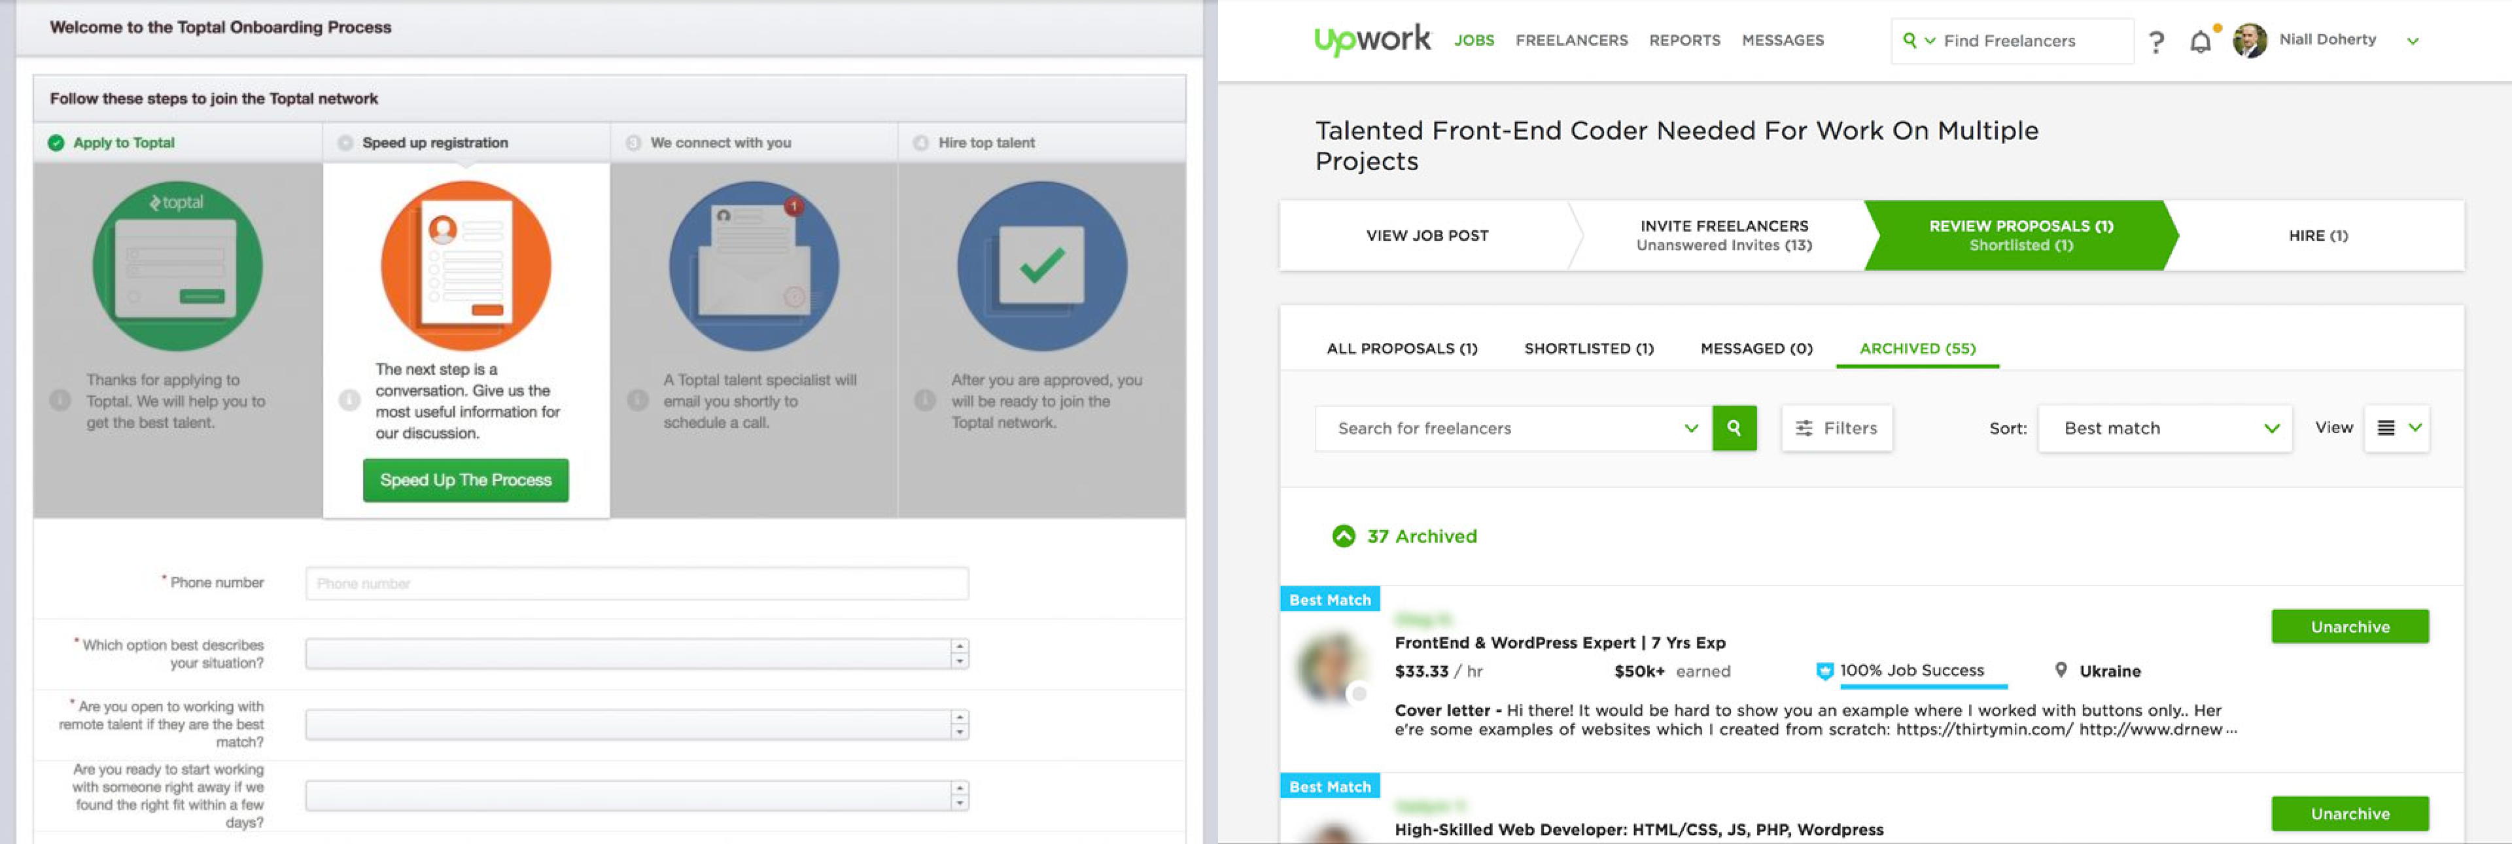Click Niall Doherty profile avatar
This screenshot has height=844, width=2512.
[x=2250, y=40]
